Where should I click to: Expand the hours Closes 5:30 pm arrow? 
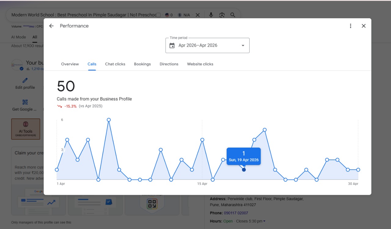click(x=264, y=221)
